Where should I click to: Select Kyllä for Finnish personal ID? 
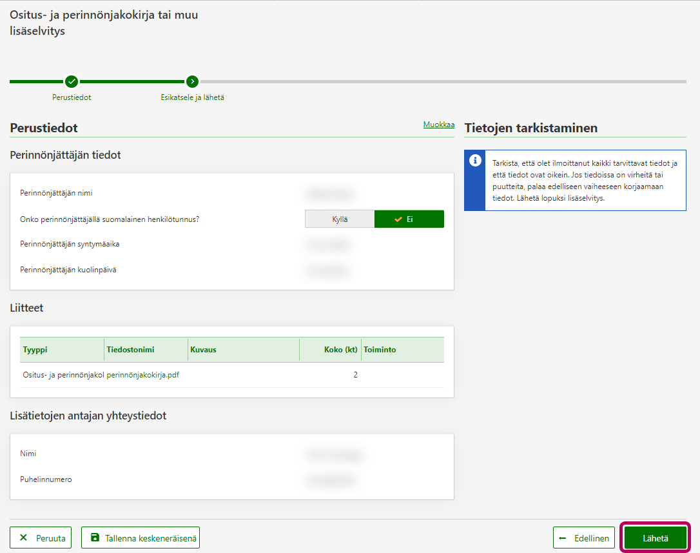[340, 219]
